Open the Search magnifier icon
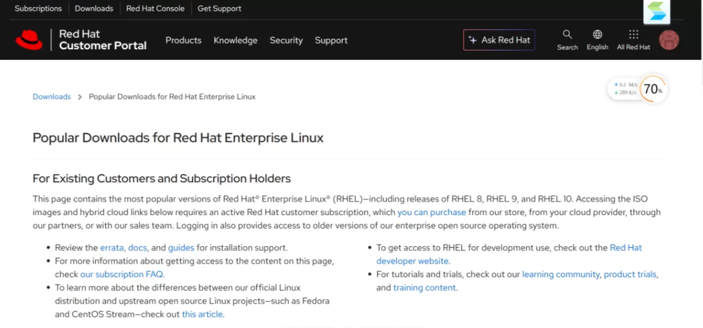The image size is (703, 328). click(567, 40)
